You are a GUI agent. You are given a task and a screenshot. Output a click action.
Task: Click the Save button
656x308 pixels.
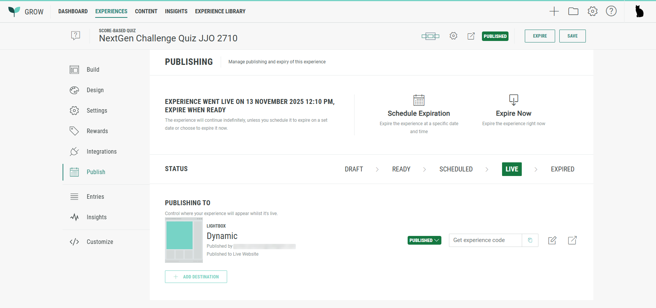572,36
